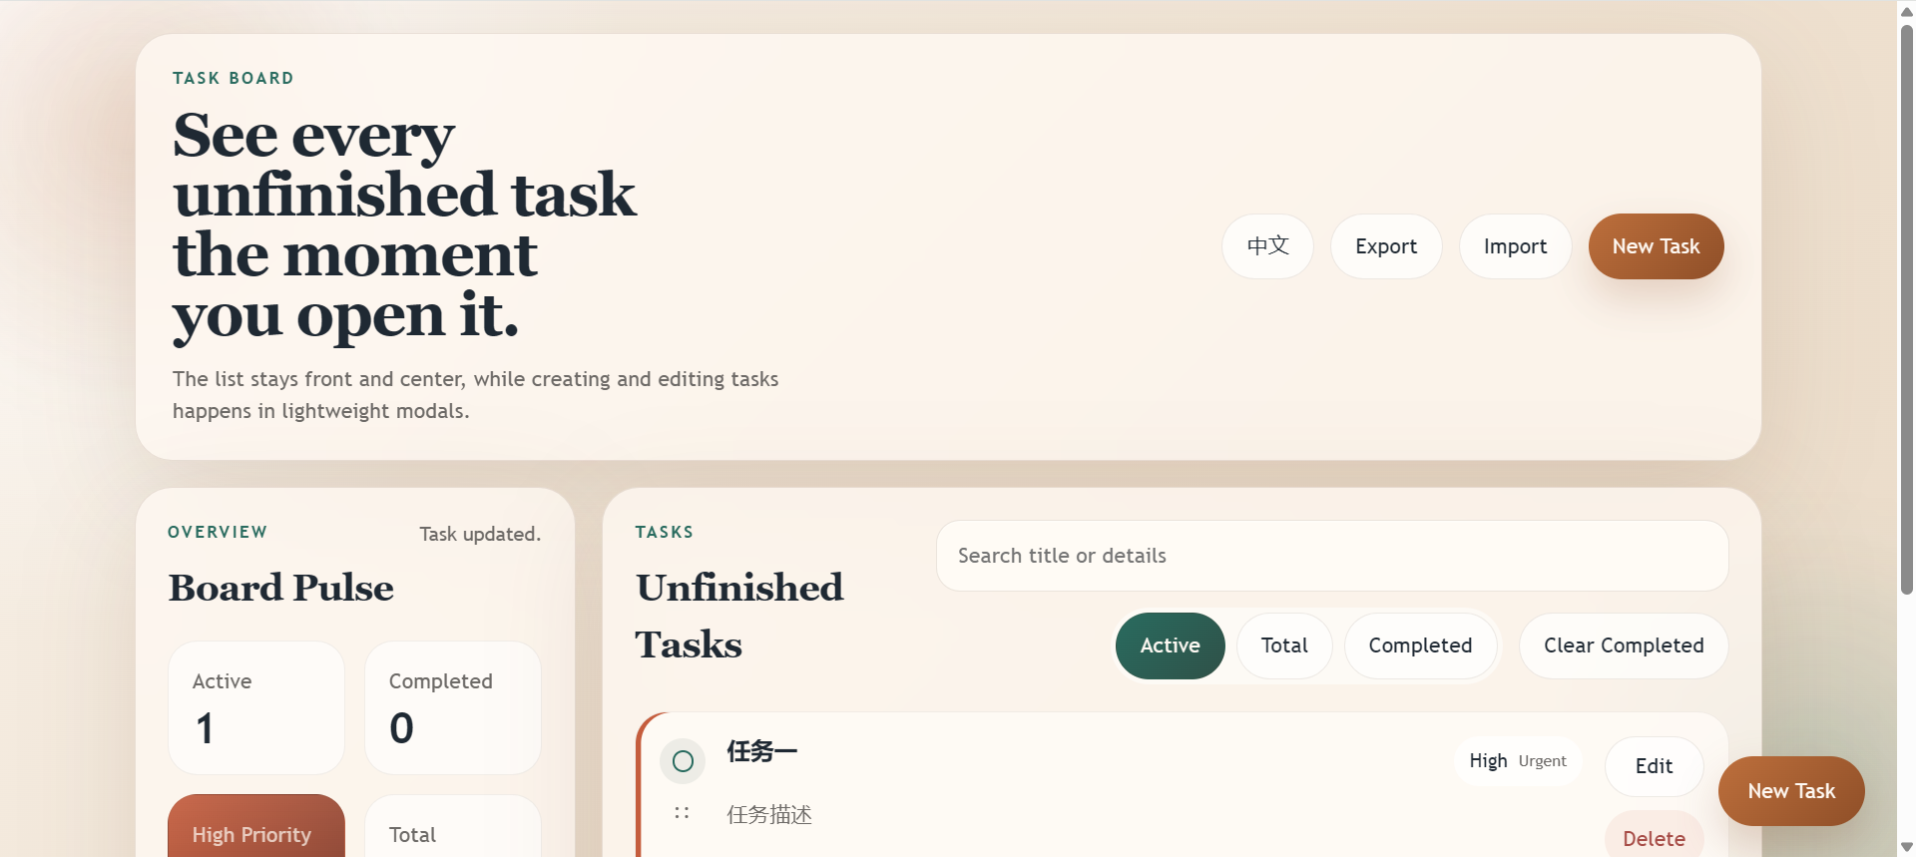
Task: Edit the task 任务一
Action: coord(1654,766)
